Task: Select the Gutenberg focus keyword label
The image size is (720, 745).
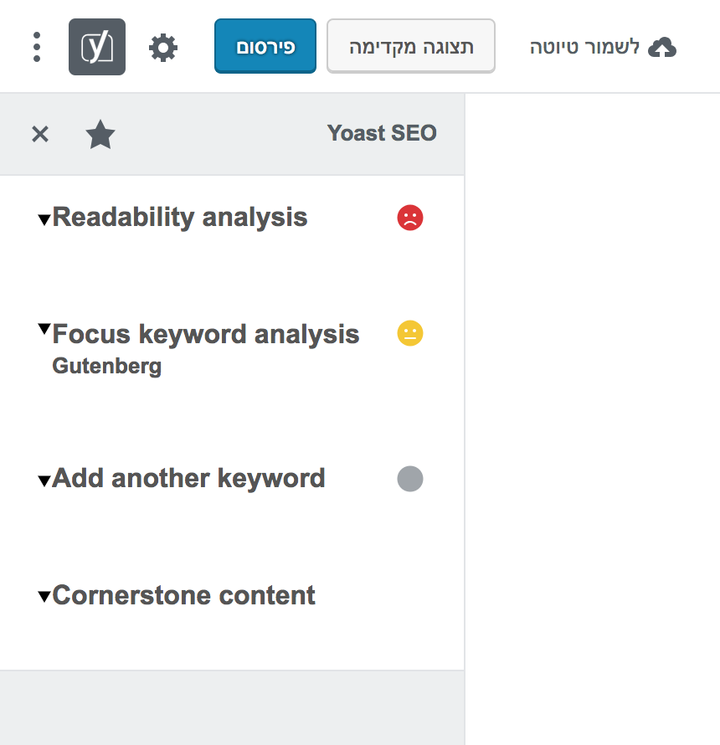Action: coord(106,366)
